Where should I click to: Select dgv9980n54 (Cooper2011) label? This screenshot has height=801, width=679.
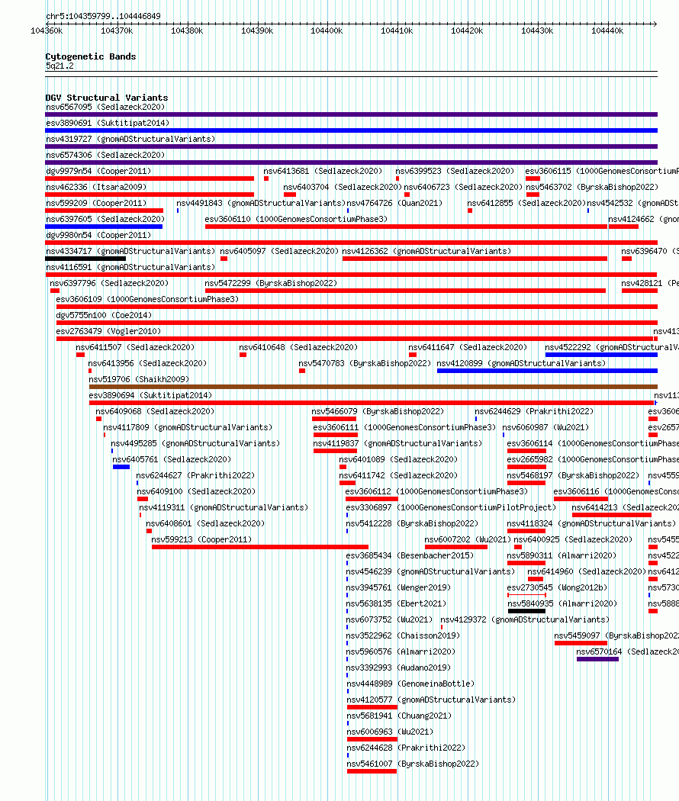pyautogui.click(x=98, y=235)
